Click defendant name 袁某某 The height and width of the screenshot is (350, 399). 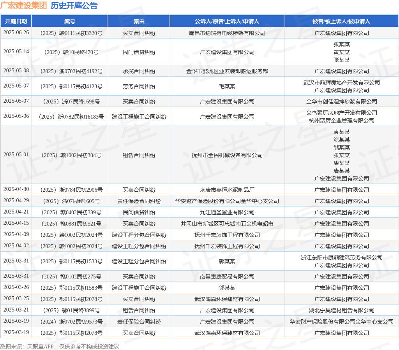(341, 132)
